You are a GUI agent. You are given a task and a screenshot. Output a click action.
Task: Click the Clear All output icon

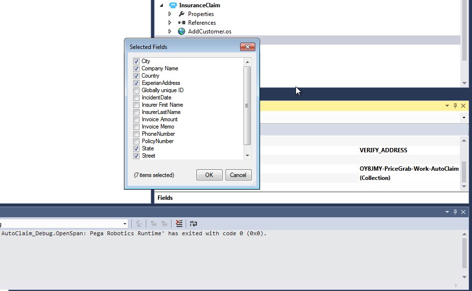(179, 224)
